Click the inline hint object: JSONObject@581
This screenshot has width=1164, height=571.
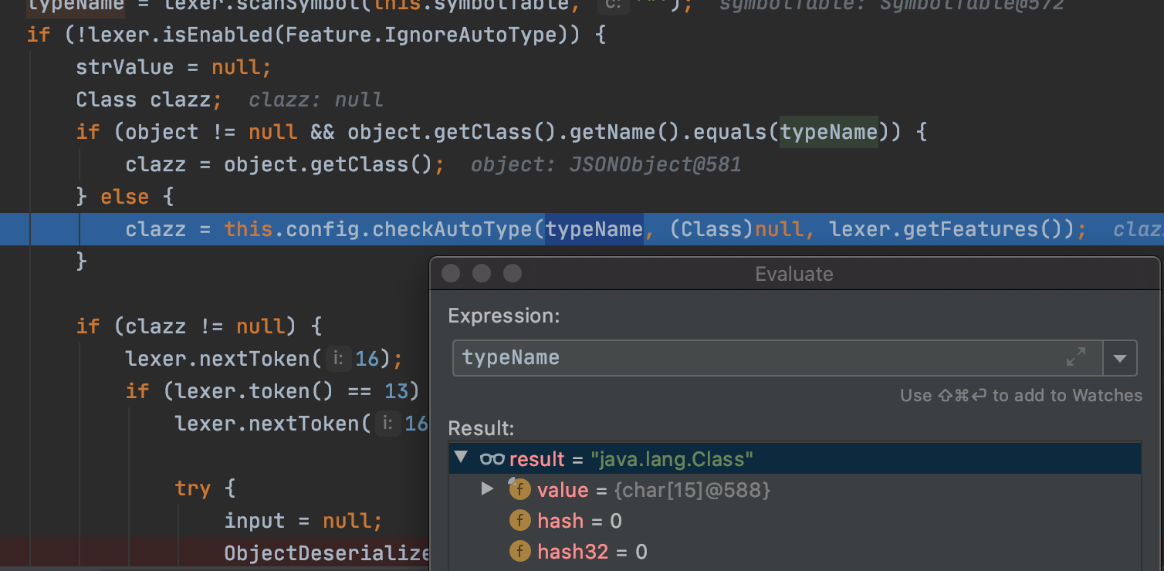[605, 164]
